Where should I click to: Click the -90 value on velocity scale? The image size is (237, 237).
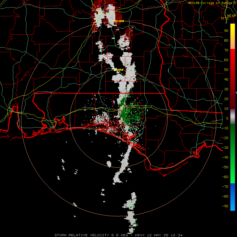pyautogui.click(x=225, y=206)
